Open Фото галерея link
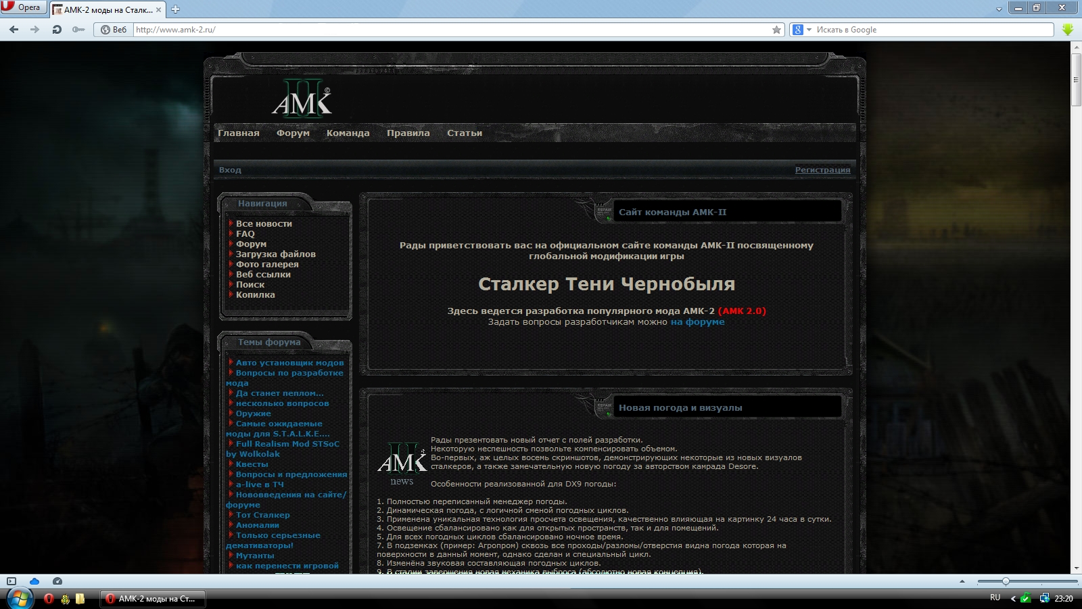Screen dimensions: 1082x609 [x=267, y=265]
